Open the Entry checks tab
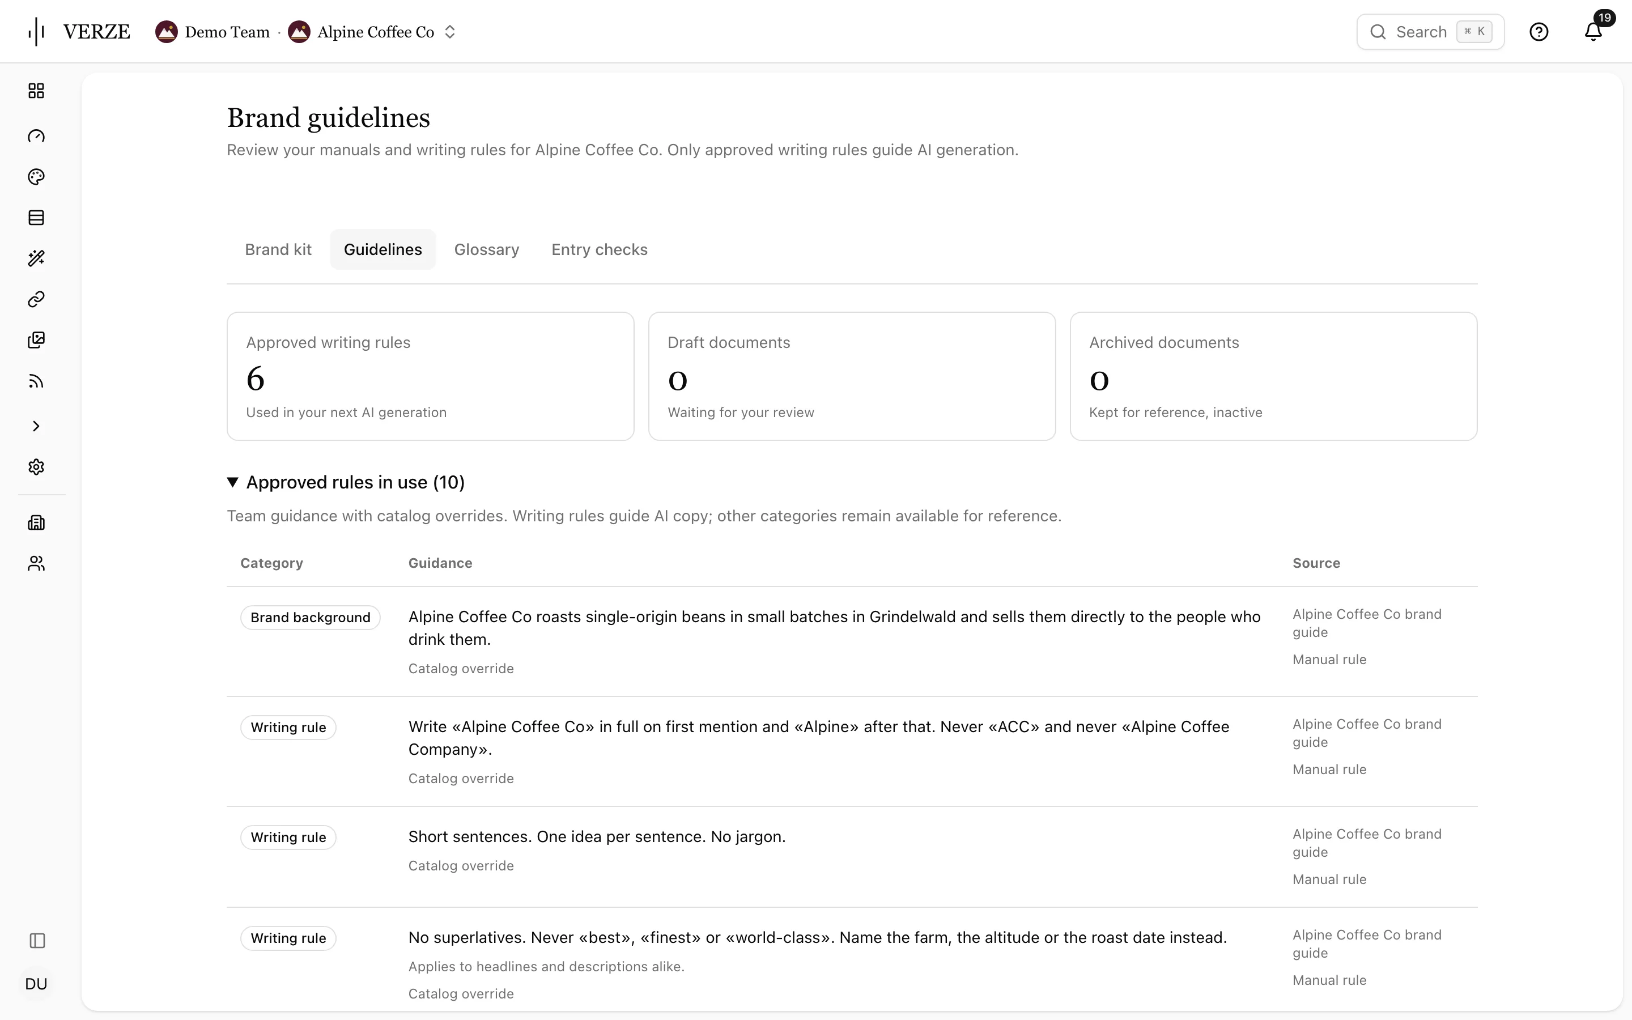Image resolution: width=1632 pixels, height=1020 pixels. 600,249
